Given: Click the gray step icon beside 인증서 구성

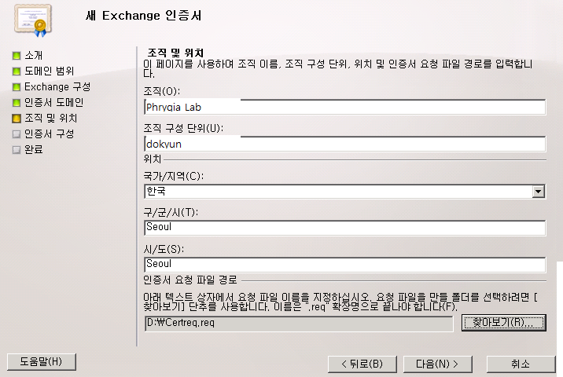Looking at the screenshot, I should (x=17, y=134).
